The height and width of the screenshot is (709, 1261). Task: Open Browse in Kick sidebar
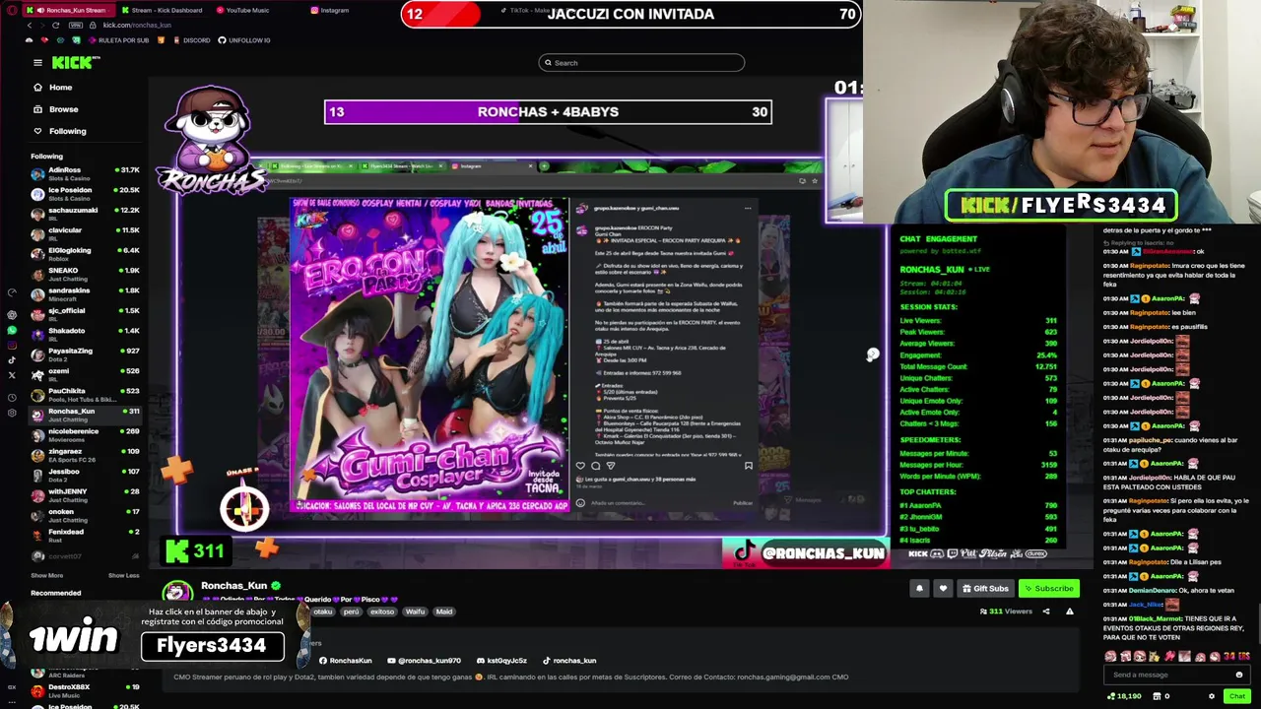pos(55,109)
